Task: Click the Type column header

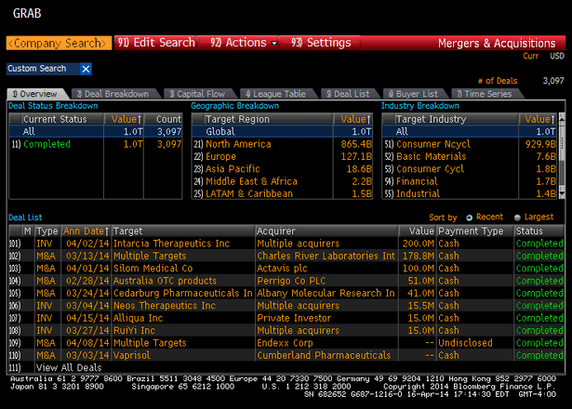Action: pyautogui.click(x=47, y=231)
